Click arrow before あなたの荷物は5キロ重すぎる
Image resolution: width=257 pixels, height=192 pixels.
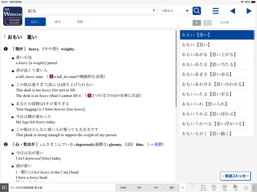(x=13, y=104)
